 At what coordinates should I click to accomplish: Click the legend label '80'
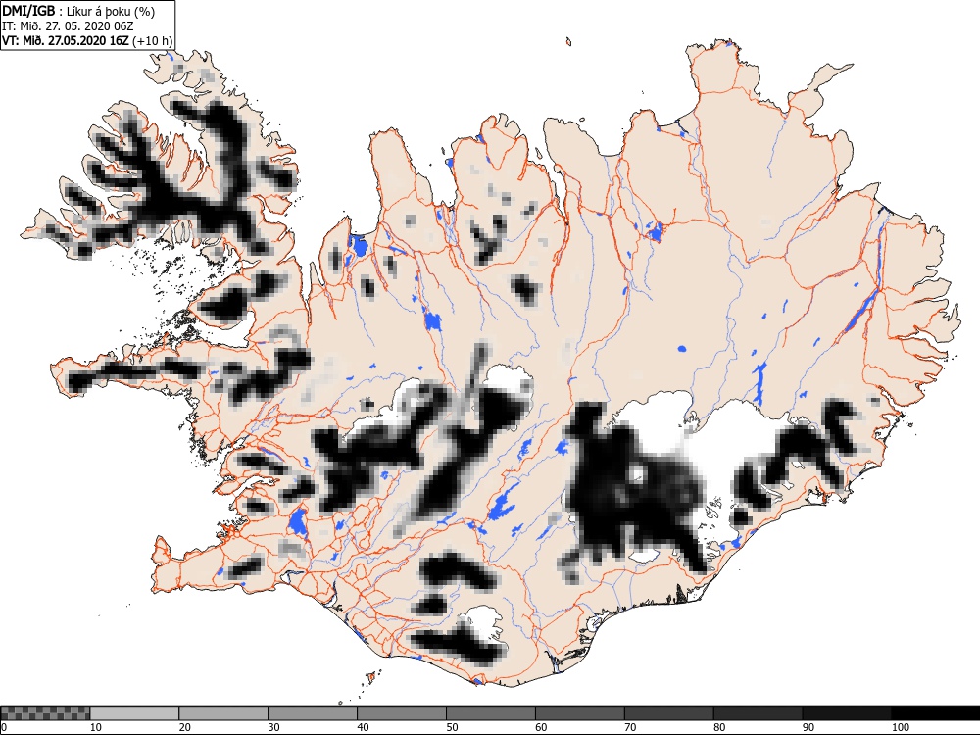point(719,727)
